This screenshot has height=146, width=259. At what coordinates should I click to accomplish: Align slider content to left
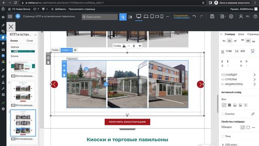coord(224,41)
